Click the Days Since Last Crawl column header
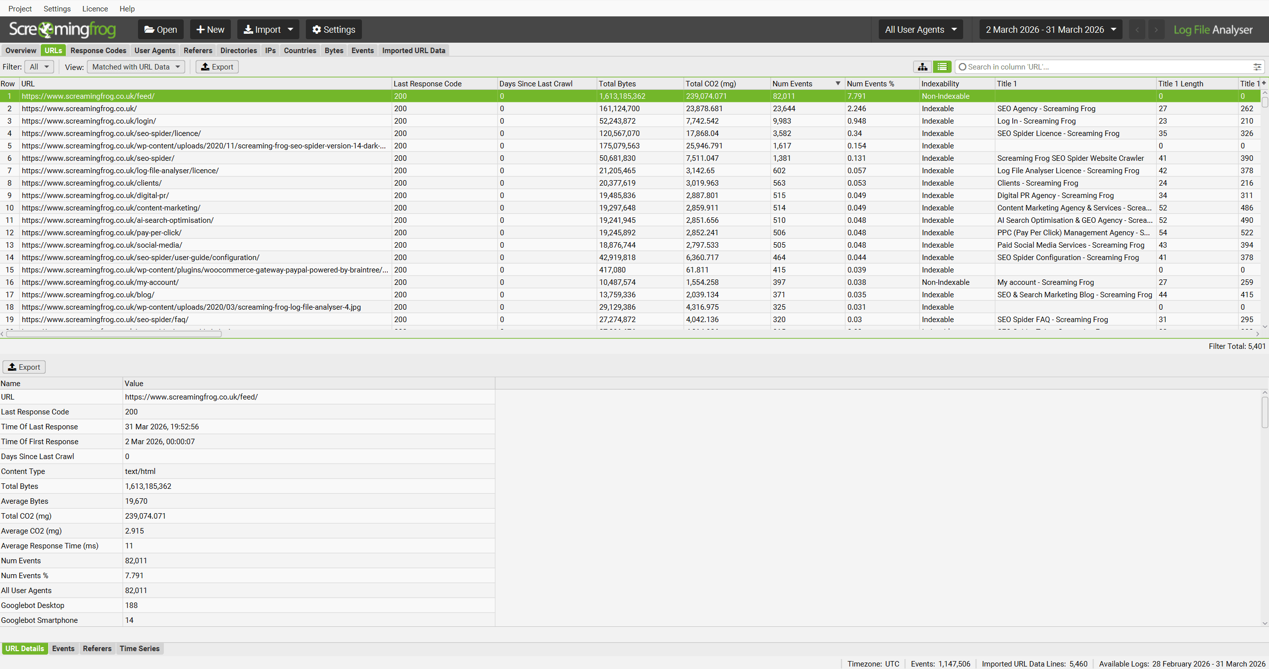Viewport: 1269px width, 669px height. click(547, 83)
